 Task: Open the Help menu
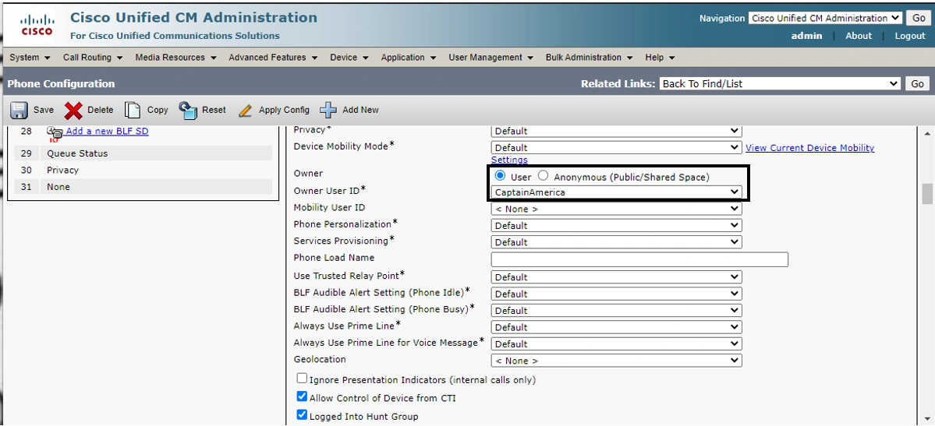click(660, 57)
